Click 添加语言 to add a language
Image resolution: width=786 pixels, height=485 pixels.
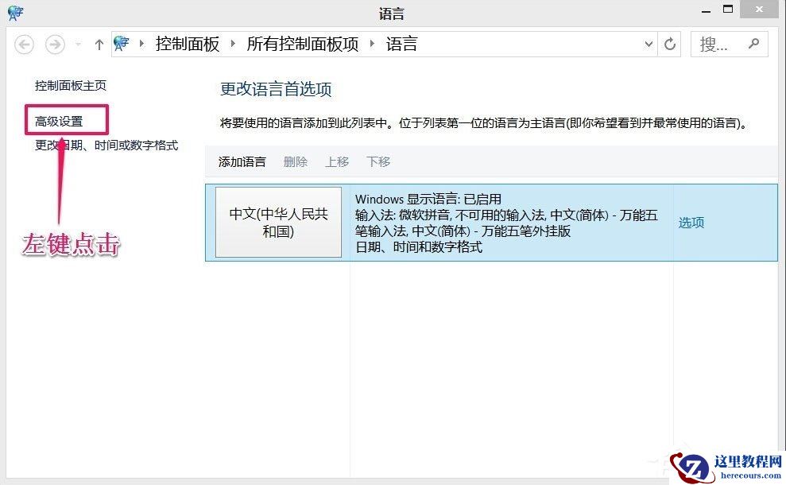[242, 161]
